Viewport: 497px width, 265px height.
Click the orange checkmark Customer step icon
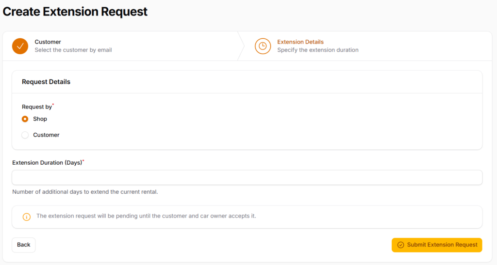click(x=20, y=46)
